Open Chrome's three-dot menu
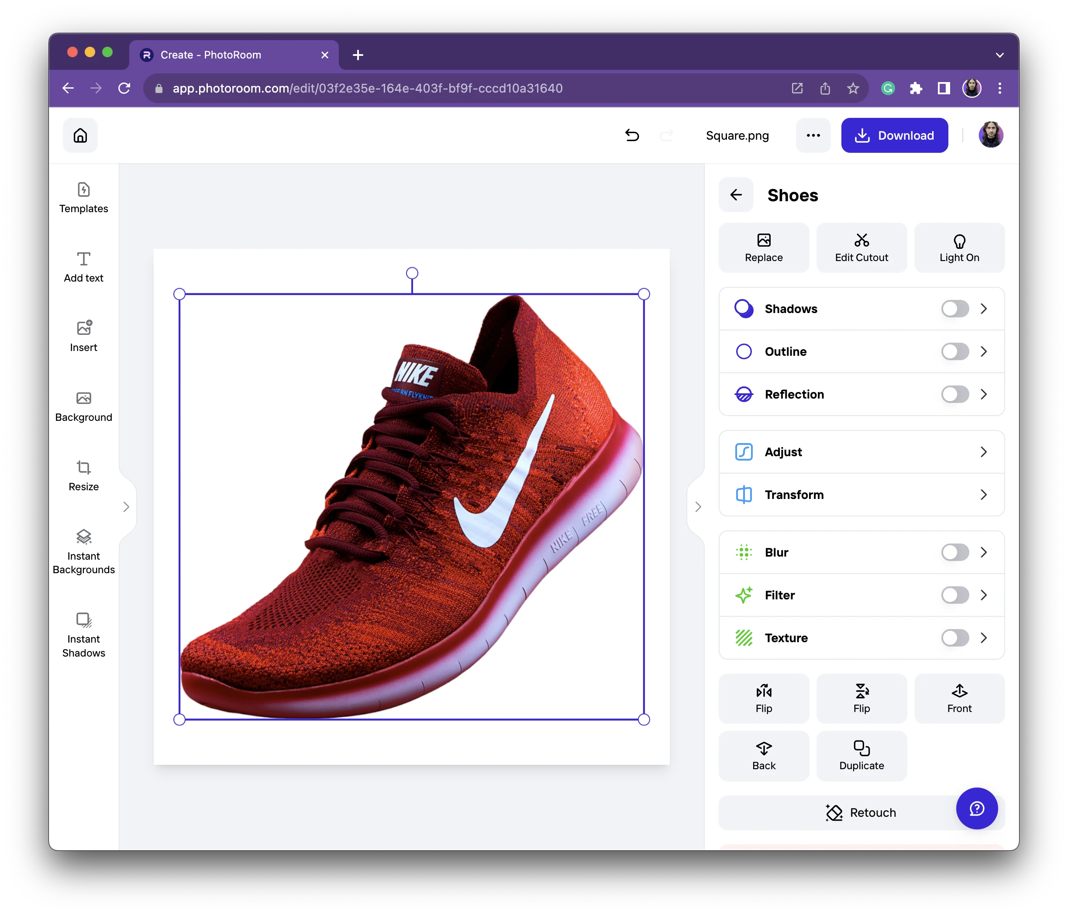The width and height of the screenshot is (1068, 915). tap(999, 89)
